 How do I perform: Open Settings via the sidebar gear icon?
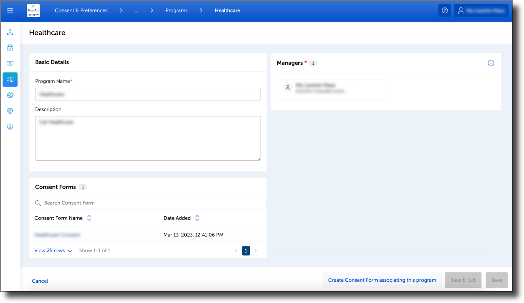[x=10, y=126]
